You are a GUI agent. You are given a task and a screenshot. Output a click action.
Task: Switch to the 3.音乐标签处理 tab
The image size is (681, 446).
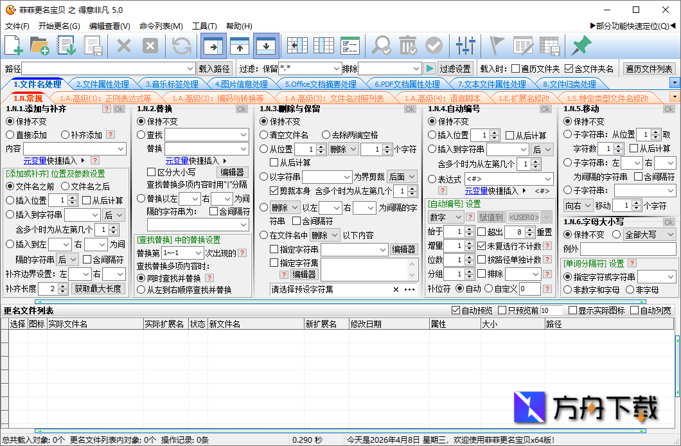tap(172, 84)
